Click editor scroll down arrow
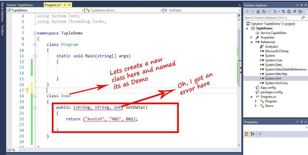 click(x=239, y=145)
